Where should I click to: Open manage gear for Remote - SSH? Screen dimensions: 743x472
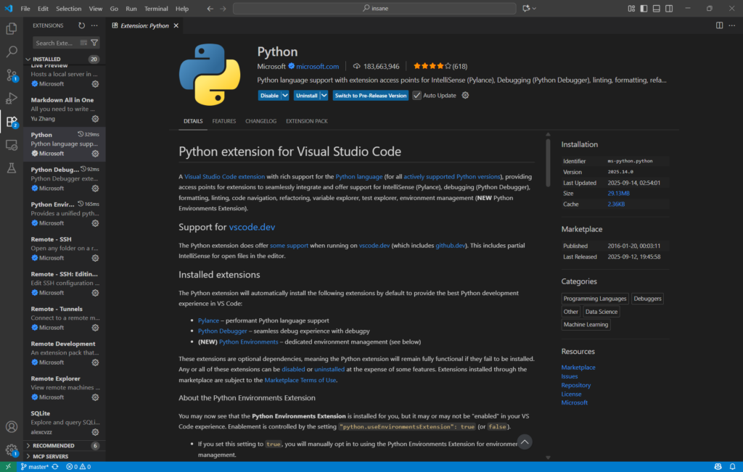(x=95, y=258)
